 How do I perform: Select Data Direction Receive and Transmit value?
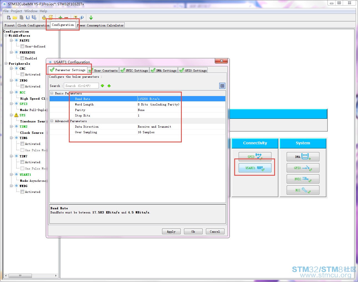coord(154,127)
